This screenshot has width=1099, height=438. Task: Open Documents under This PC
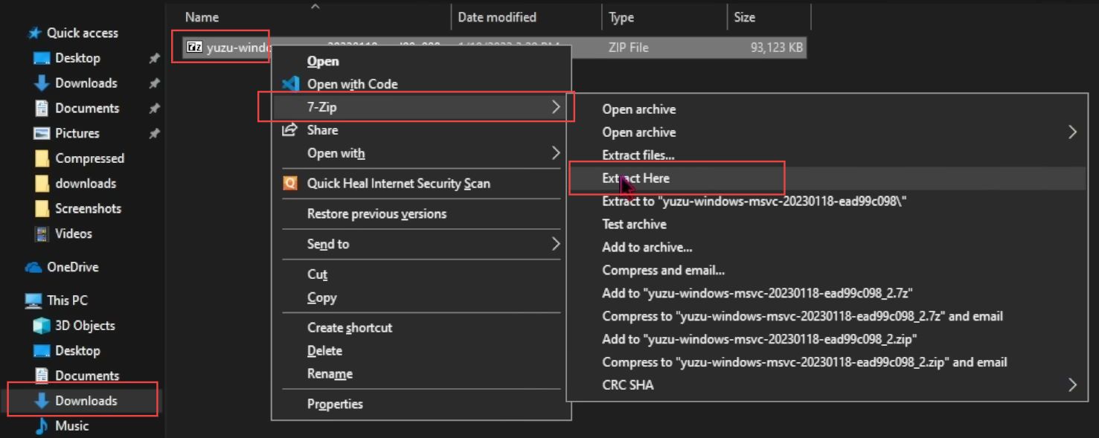coord(87,376)
